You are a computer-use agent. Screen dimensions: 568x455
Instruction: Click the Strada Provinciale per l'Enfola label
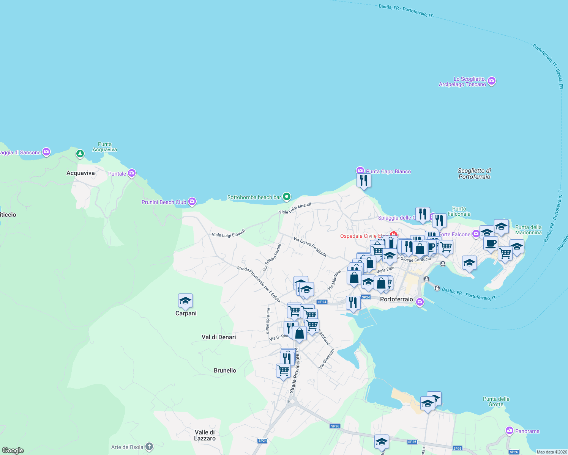(x=259, y=284)
